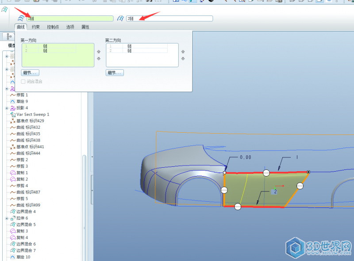Expand the 拉伸 6 tree node
This screenshot has height=261, width=354.
click(x=7, y=219)
